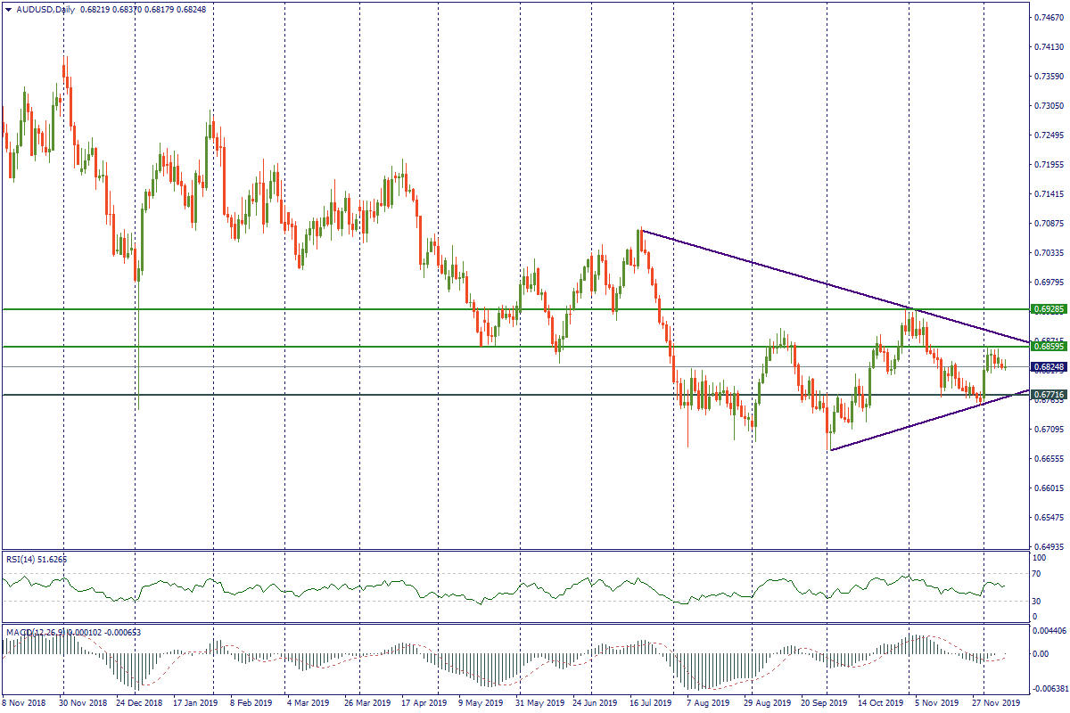
Task: Click the 27 Nov 2019 date label
Action: (994, 703)
